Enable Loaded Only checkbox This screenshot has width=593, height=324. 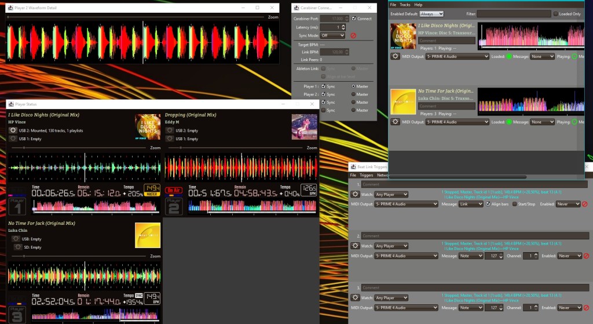tap(555, 14)
